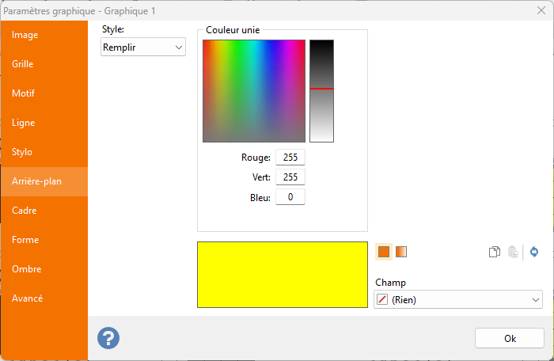Click the Bleu value field
The height and width of the screenshot is (361, 554).
coord(290,197)
